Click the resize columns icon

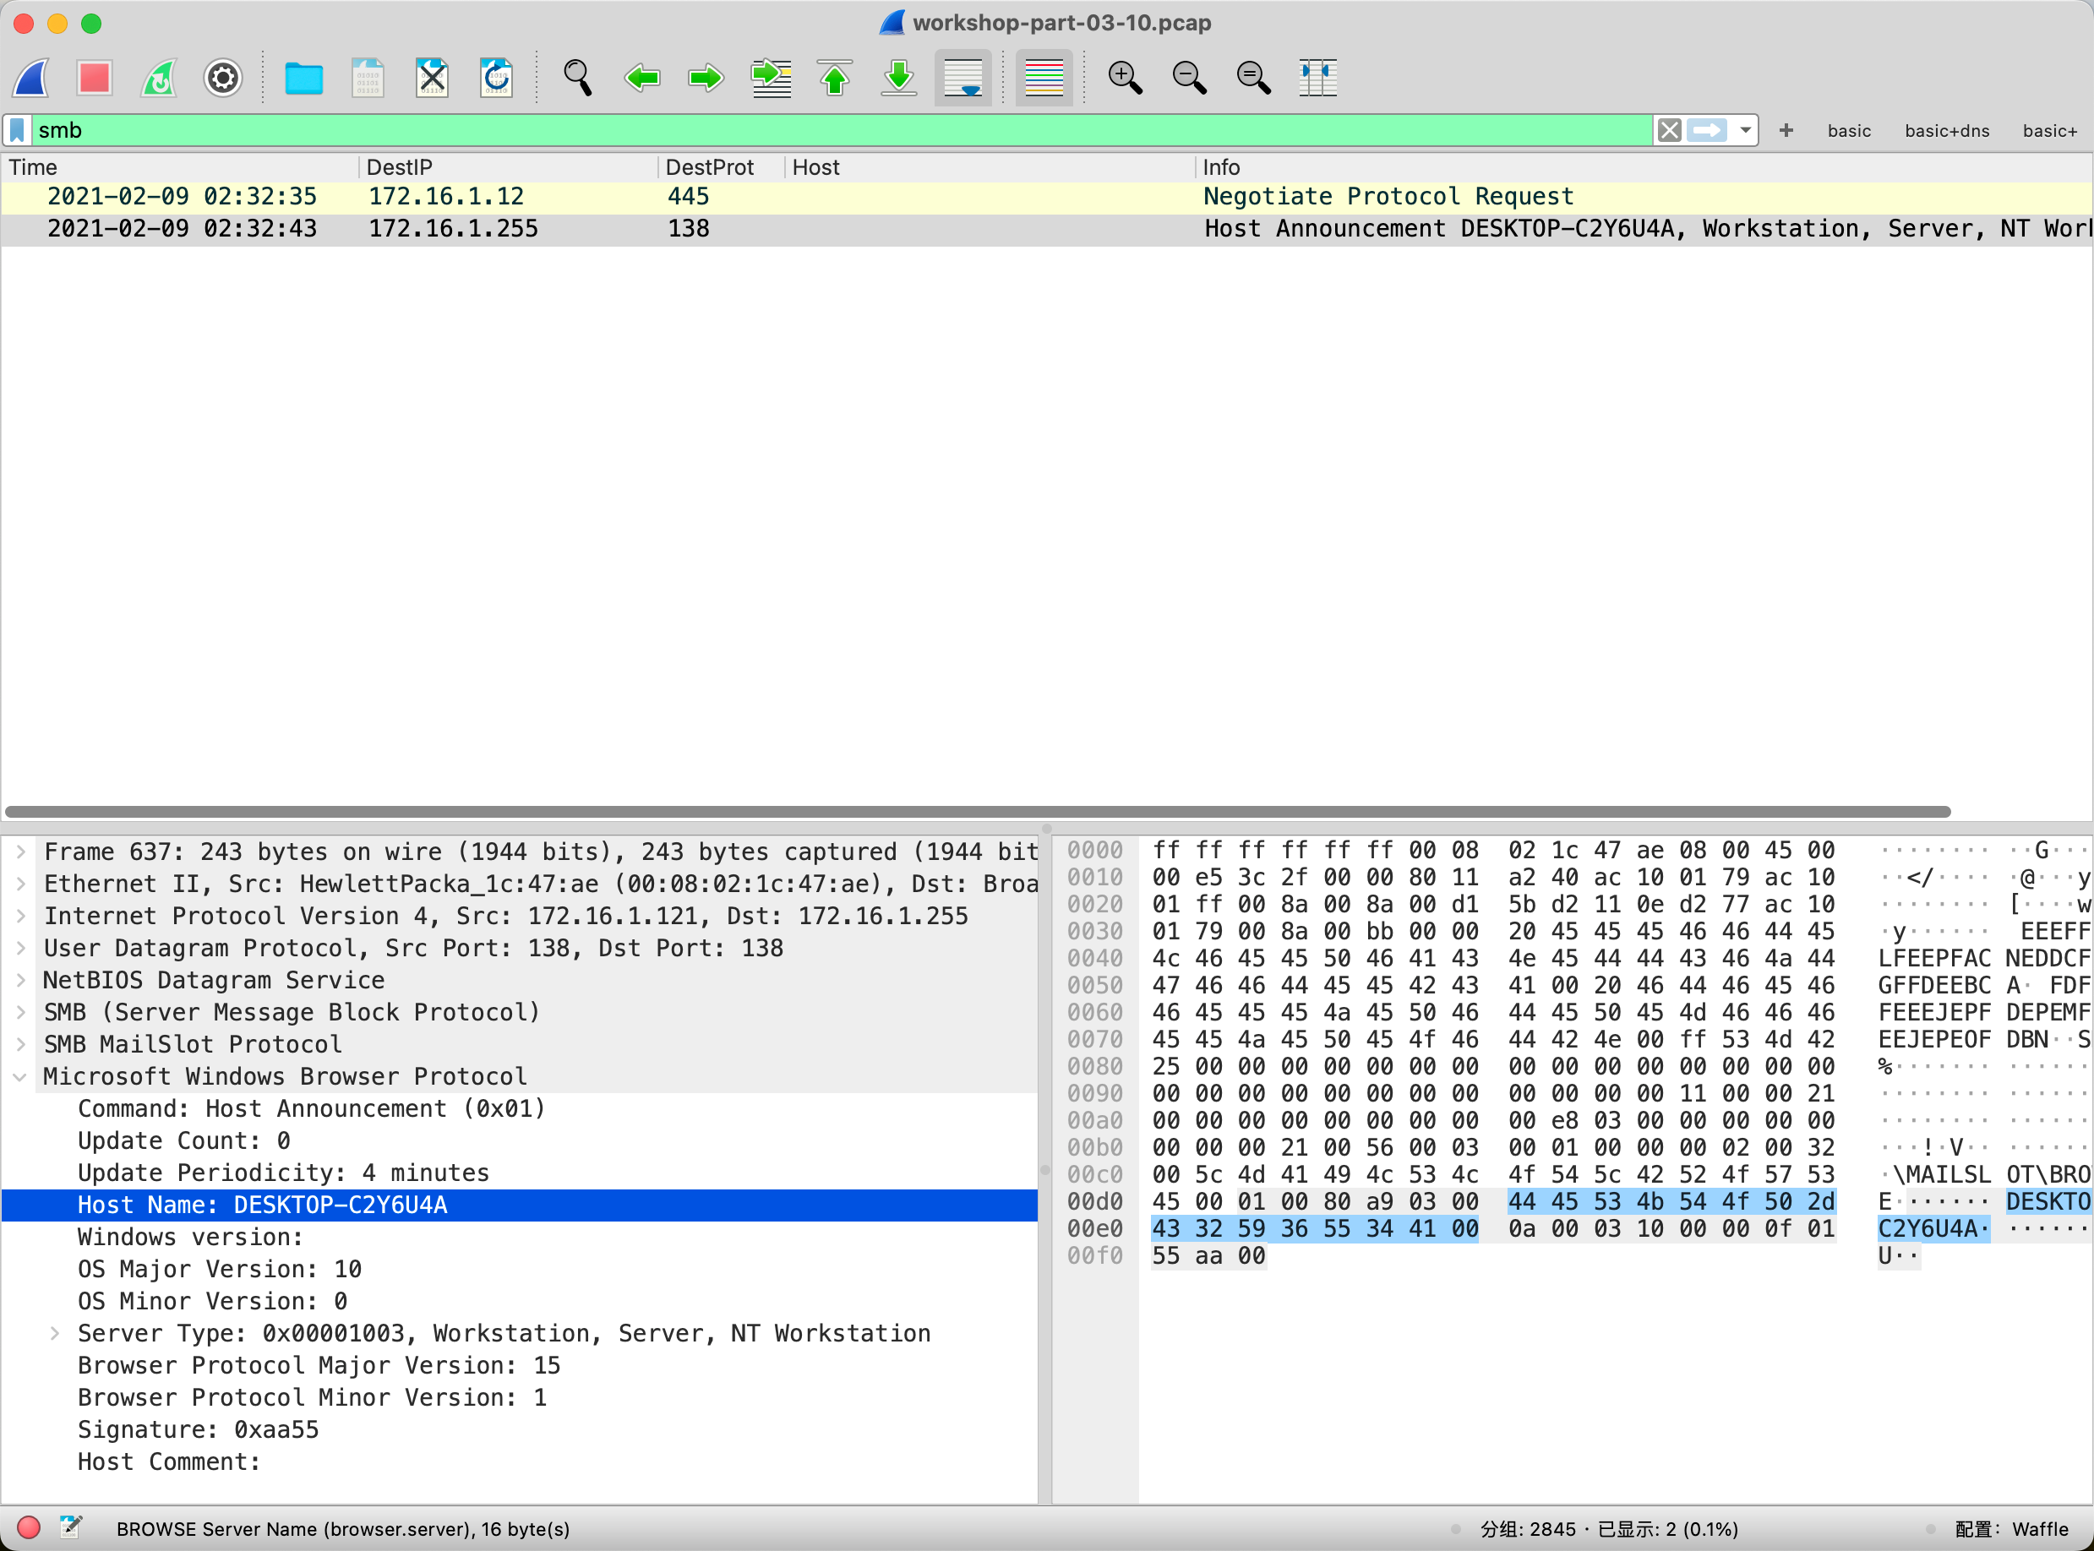click(1317, 78)
